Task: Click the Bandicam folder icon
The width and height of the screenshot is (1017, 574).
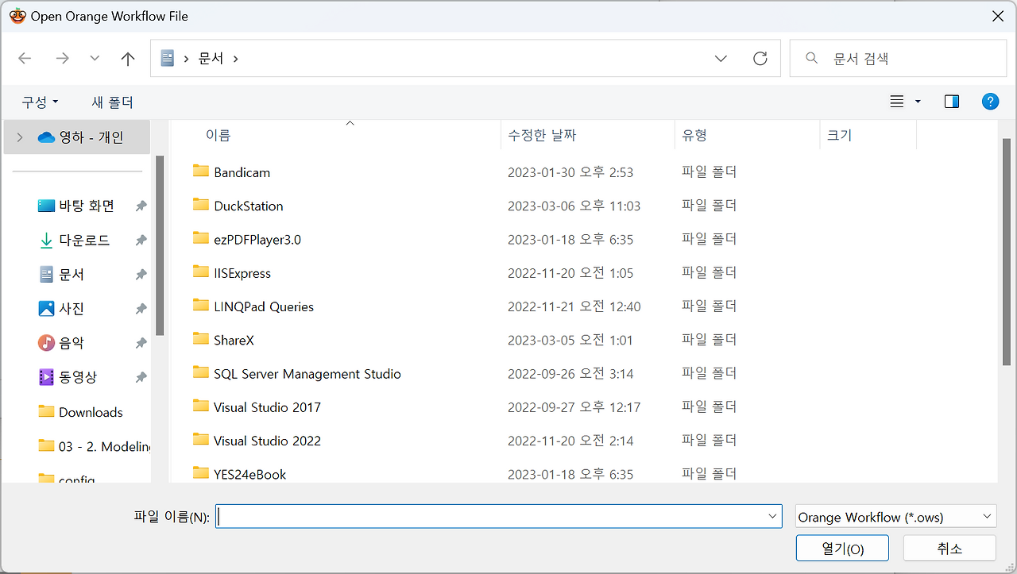Action: click(200, 171)
